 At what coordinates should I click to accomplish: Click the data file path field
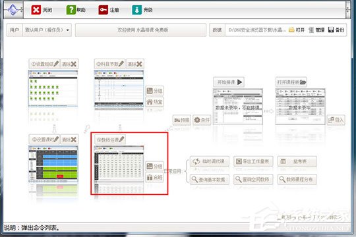(256, 30)
